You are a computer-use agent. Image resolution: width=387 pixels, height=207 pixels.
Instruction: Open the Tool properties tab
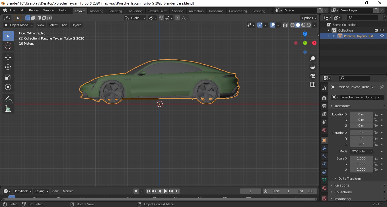coord(324,88)
